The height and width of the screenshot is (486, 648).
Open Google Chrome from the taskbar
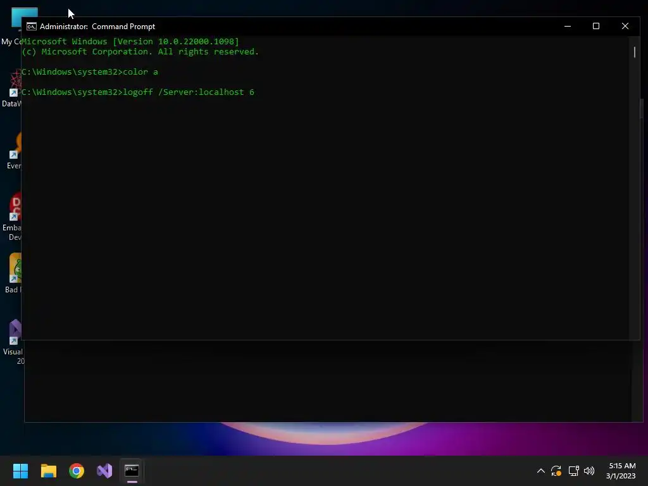[x=77, y=471]
